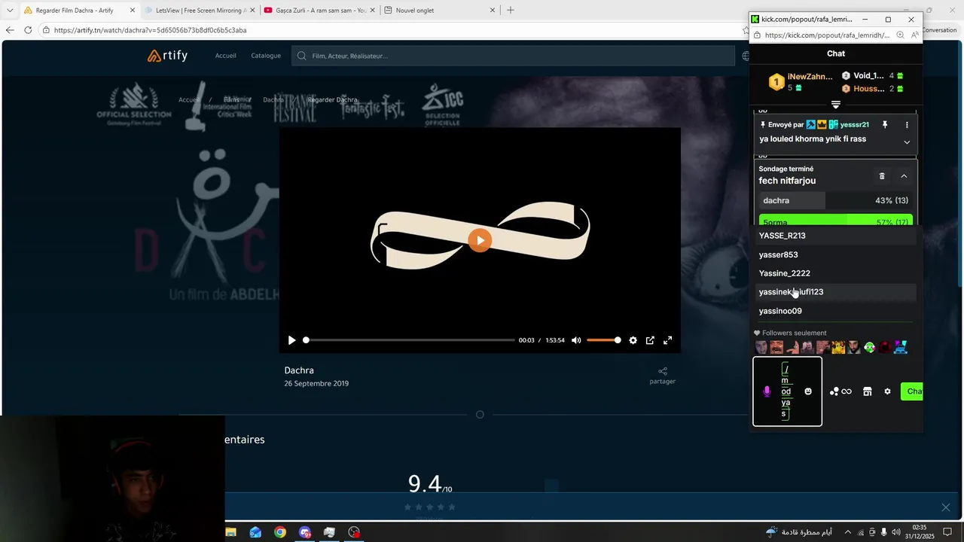This screenshot has width=964, height=542.
Task: Open the shop storefront icon in chat
Action: 867,391
